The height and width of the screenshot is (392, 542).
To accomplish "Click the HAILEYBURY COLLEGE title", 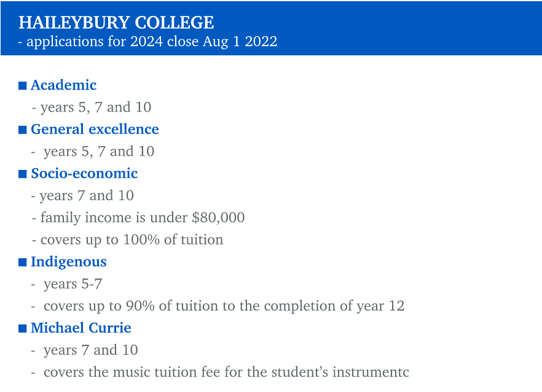I will point(116,23).
